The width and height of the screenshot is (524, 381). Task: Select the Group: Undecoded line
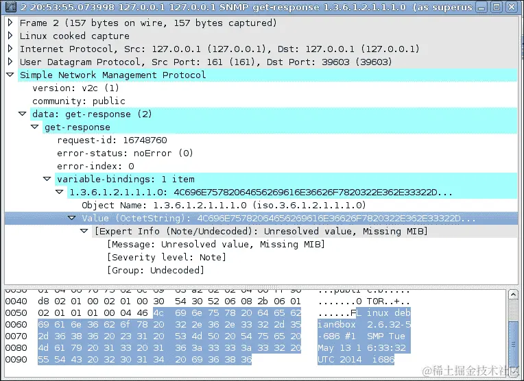pyautogui.click(x=155, y=270)
